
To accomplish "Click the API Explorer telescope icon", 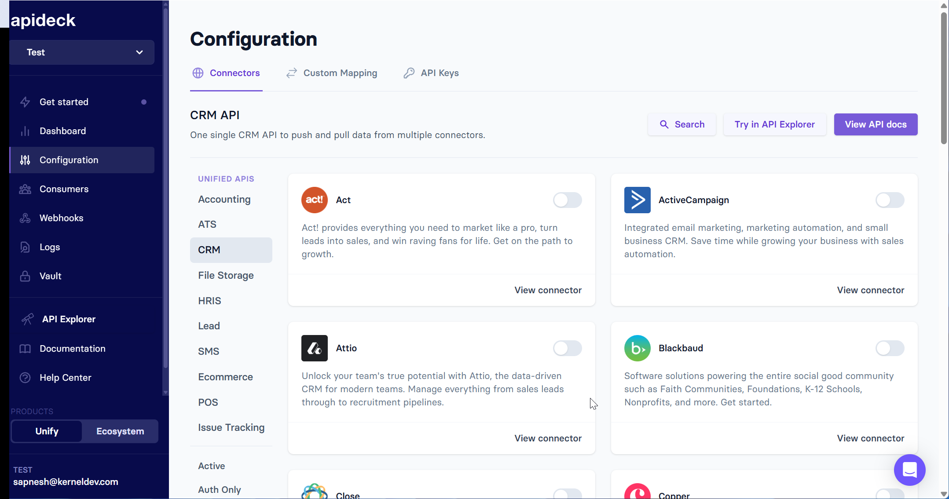I will click(27, 319).
